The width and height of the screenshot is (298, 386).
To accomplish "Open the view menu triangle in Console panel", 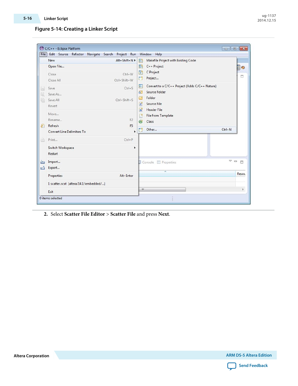I will click(x=230, y=161).
